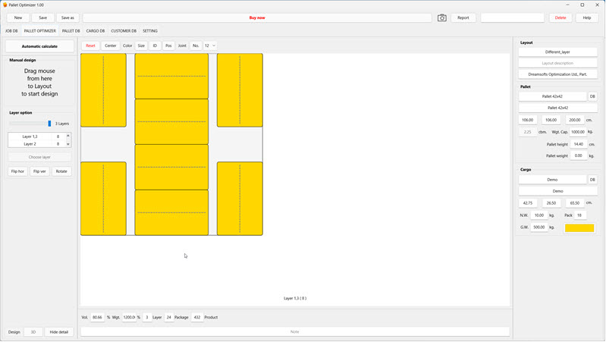Click the camera screenshot icon
Viewport: 606px width, 342px height.
[x=442, y=17]
